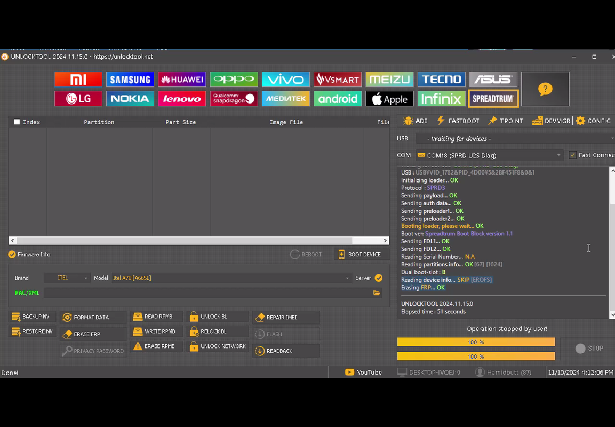Viewport: 615px width, 427px height.
Task: Select the MediaTek tile
Action: pos(285,99)
